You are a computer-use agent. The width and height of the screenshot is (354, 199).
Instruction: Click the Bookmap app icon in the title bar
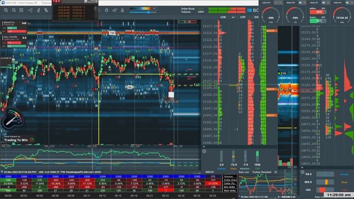click(3, 3)
